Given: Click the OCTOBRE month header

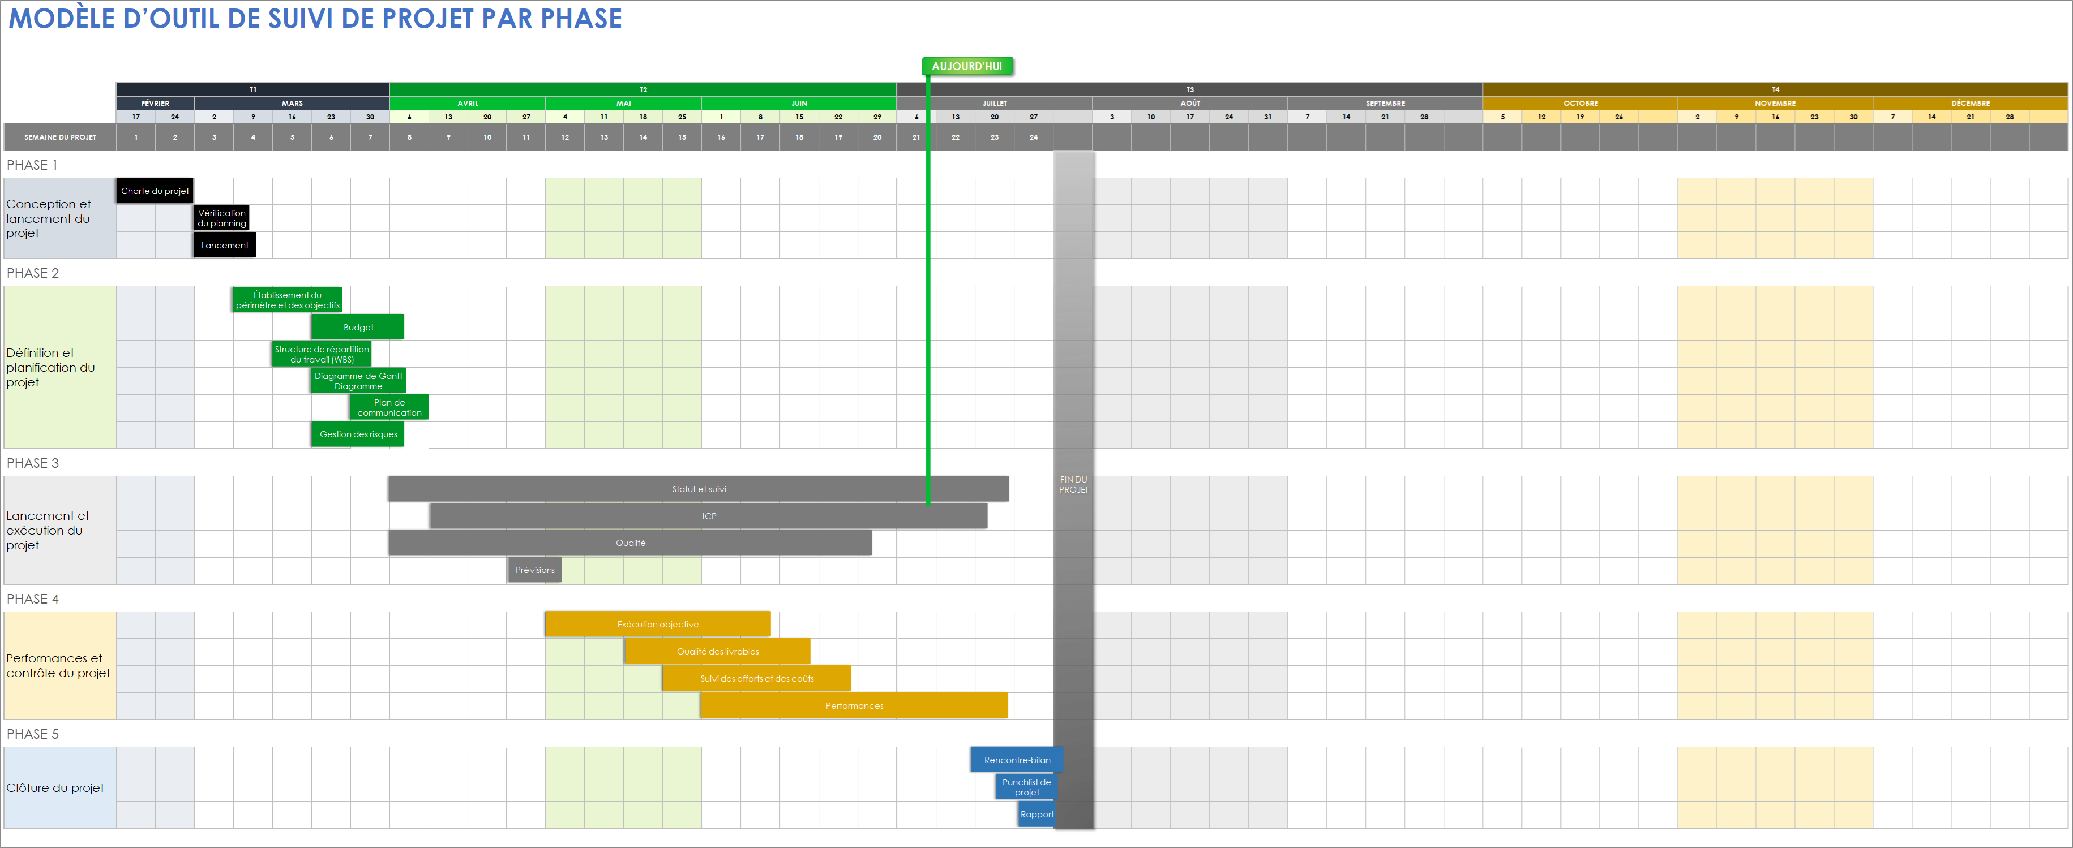Looking at the screenshot, I should 1581,103.
